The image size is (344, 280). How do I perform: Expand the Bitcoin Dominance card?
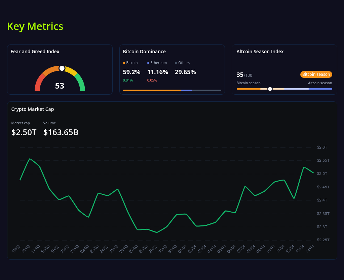(144, 52)
